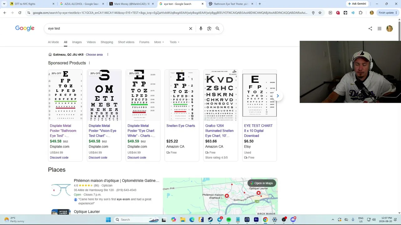Start a voice search with the microphone icon
This screenshot has width=401, height=225.
click(201, 28)
